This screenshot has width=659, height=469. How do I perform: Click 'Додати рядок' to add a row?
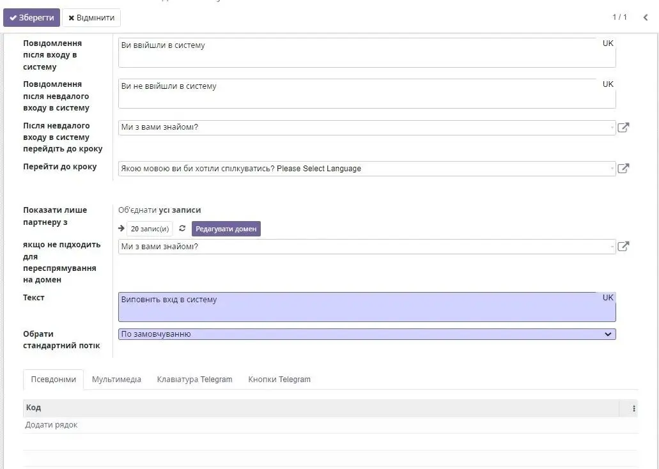(51, 425)
